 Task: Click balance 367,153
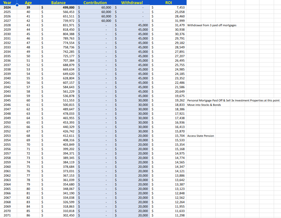[58, 175]
